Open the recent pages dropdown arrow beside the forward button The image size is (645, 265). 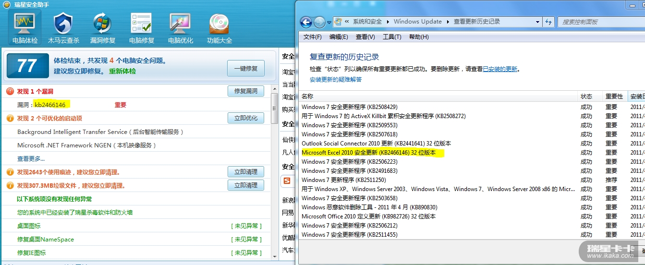tap(329, 22)
